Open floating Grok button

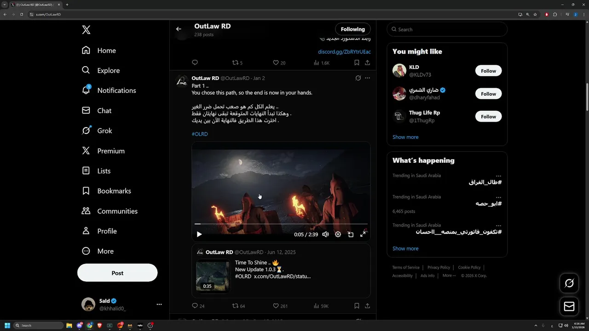(x=569, y=283)
